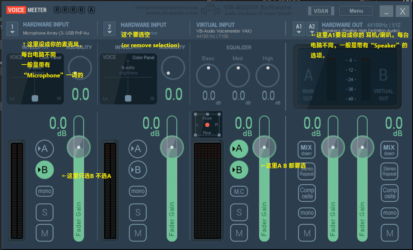The height and width of the screenshot is (250, 413).
Task: Click the Virtual Input level meter
Action: point(207,191)
